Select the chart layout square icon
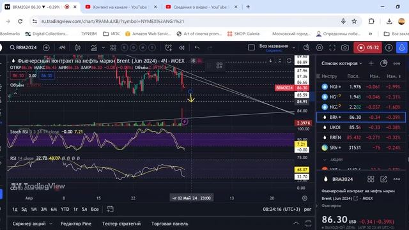409x230 pixels. [x=251, y=47]
